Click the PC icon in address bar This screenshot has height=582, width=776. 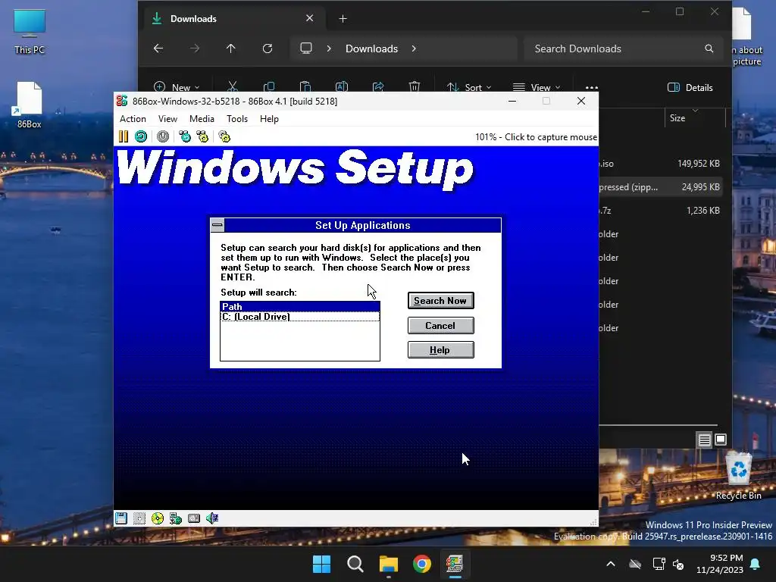pos(306,48)
